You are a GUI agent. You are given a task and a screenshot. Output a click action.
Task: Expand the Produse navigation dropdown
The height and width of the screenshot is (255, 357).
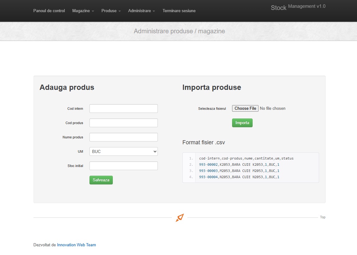coord(111,11)
